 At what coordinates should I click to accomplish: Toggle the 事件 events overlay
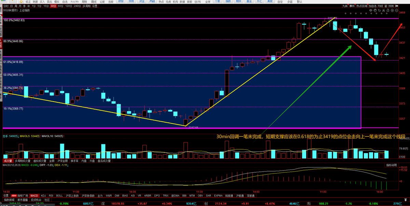(x=352, y=6)
